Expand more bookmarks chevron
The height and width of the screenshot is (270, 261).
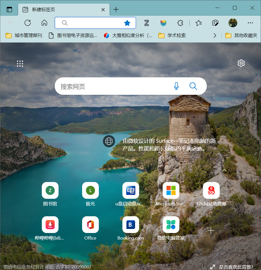(215, 35)
